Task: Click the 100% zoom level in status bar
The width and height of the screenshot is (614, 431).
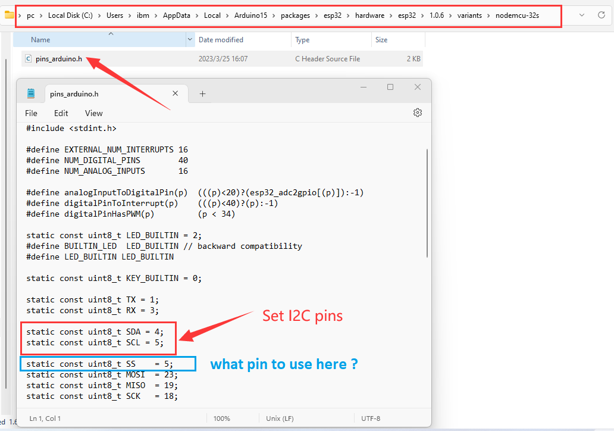Action: click(221, 418)
